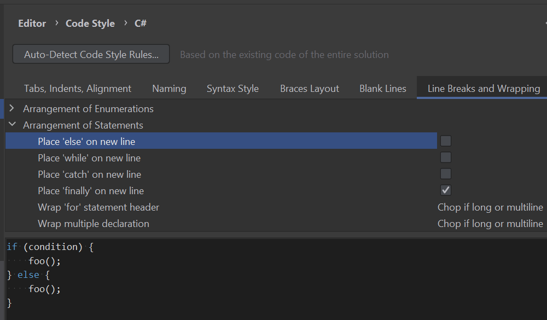Click the 'else' line in code preview
Viewport: 547px width, 320px height.
click(28, 275)
